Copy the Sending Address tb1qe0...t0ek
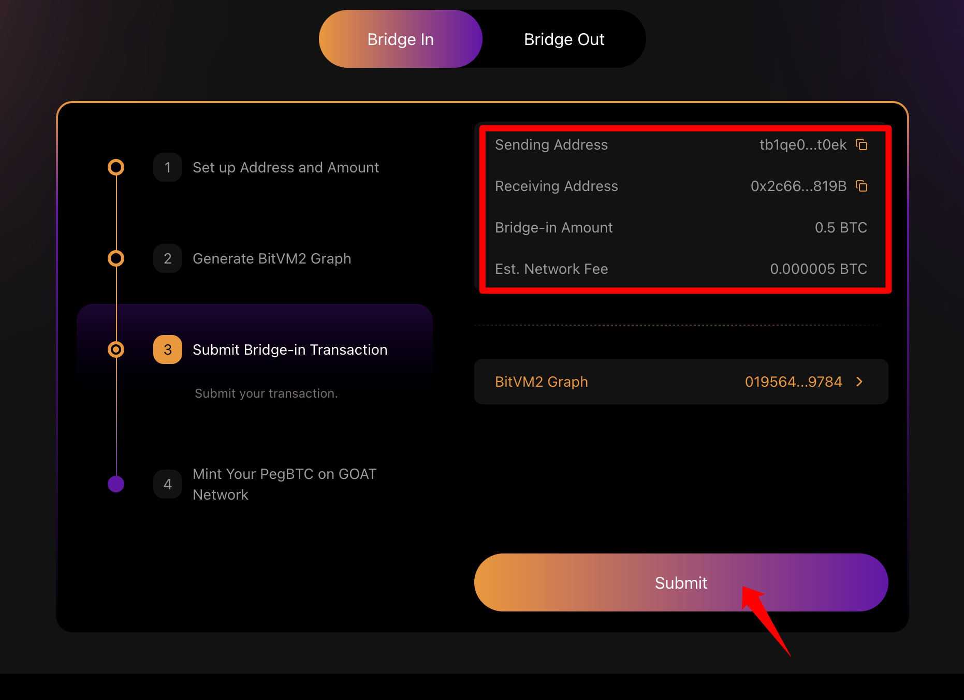Image resolution: width=964 pixels, height=700 pixels. pos(861,144)
